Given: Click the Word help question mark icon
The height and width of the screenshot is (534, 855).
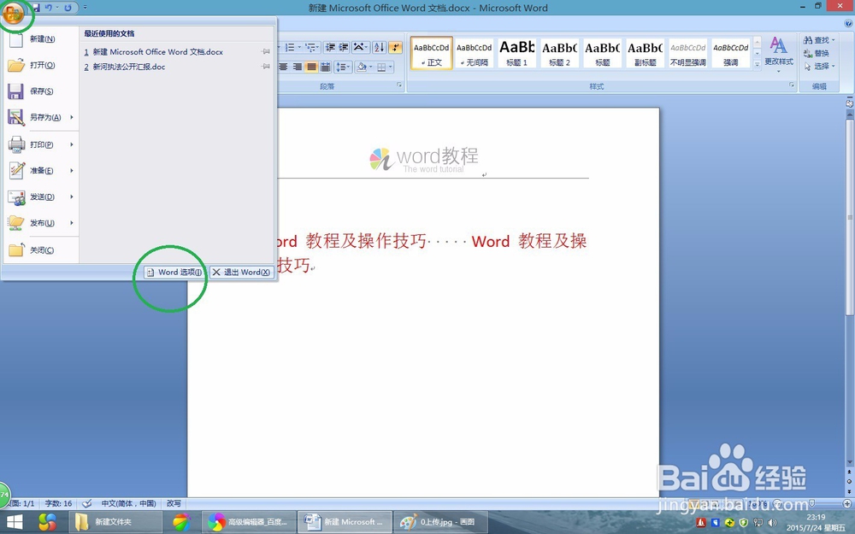Looking at the screenshot, I should pos(848,23).
